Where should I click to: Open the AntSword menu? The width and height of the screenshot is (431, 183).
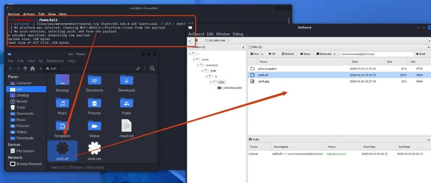196,34
